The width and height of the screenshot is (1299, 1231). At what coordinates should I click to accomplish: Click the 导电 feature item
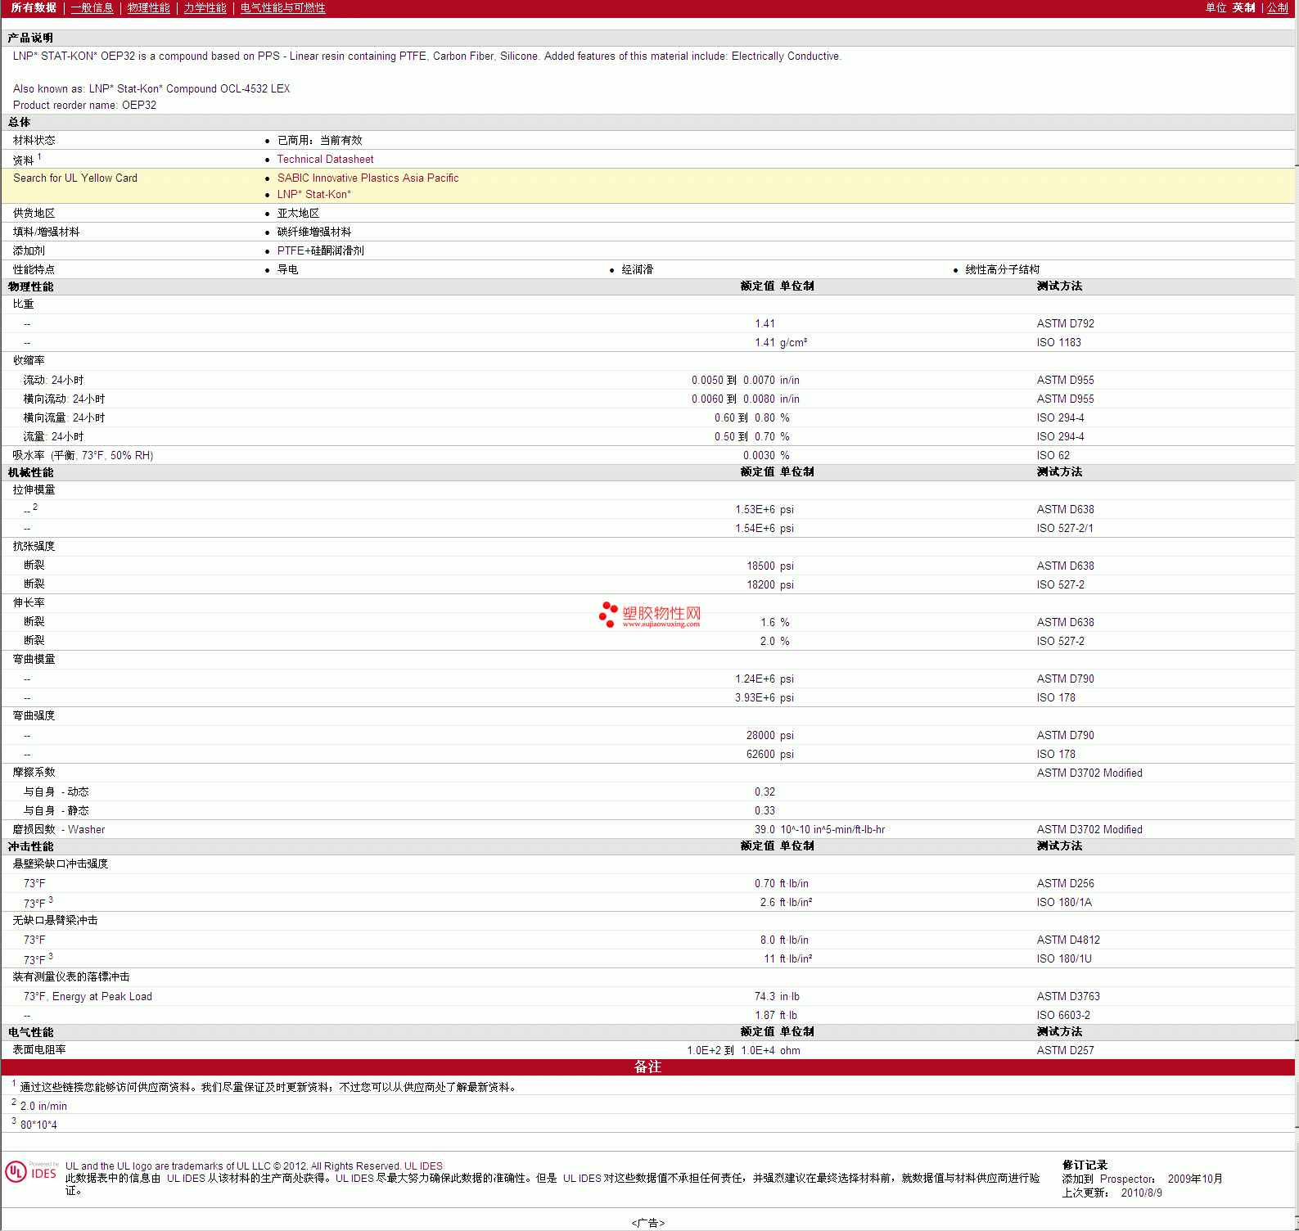point(287,270)
